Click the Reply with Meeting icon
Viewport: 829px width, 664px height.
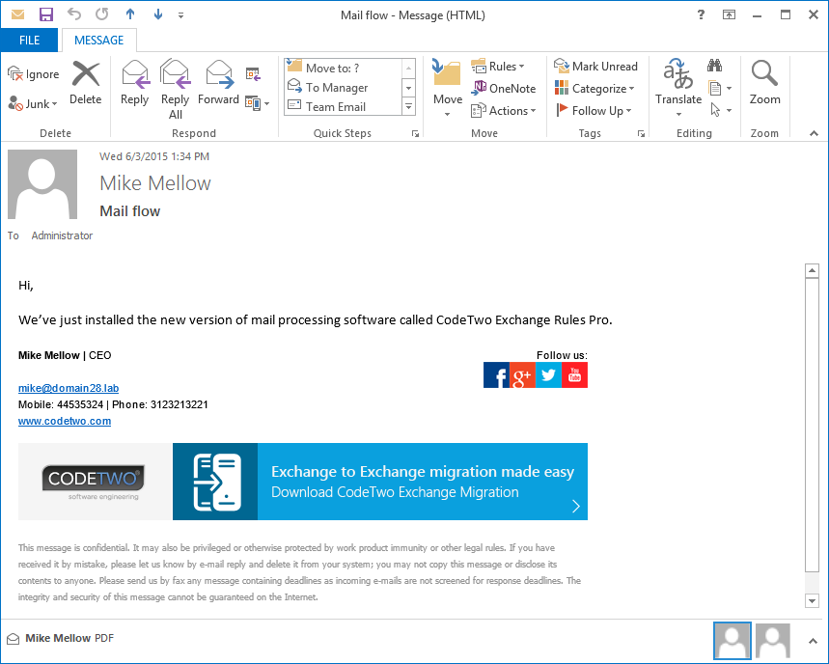pos(253,74)
